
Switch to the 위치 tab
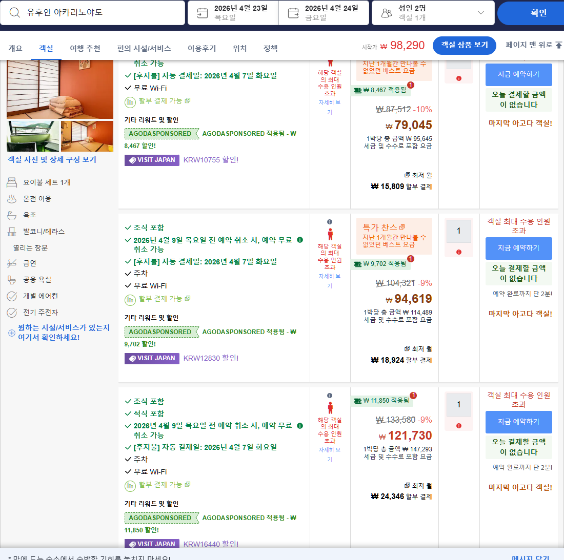click(239, 48)
